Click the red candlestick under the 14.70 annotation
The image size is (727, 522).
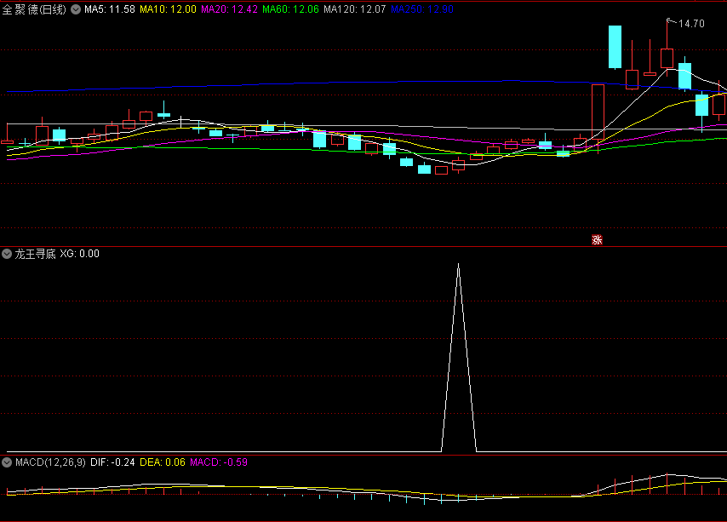(667, 59)
